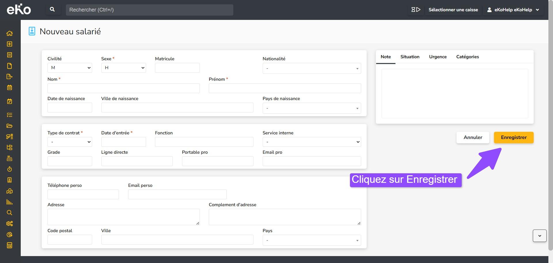Click the pie chart sidebar icon
Image resolution: width=553 pixels, height=263 pixels.
pos(10,234)
